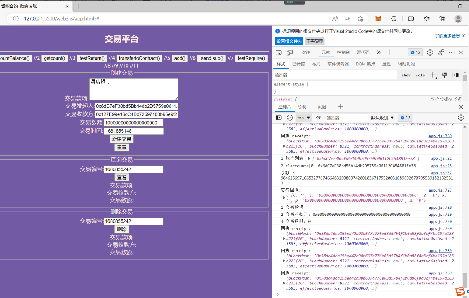Select the 已计算 styles tab

299,64
